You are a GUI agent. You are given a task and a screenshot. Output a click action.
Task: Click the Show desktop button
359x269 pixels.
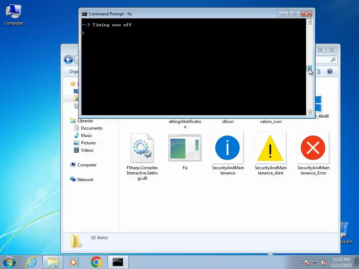(x=357, y=262)
